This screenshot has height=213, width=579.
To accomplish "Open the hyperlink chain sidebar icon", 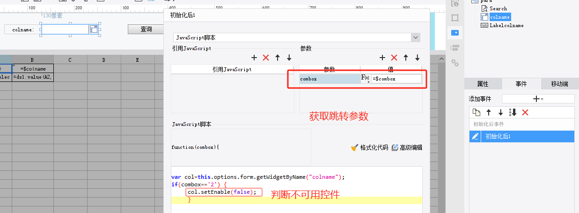I will point(454,62).
